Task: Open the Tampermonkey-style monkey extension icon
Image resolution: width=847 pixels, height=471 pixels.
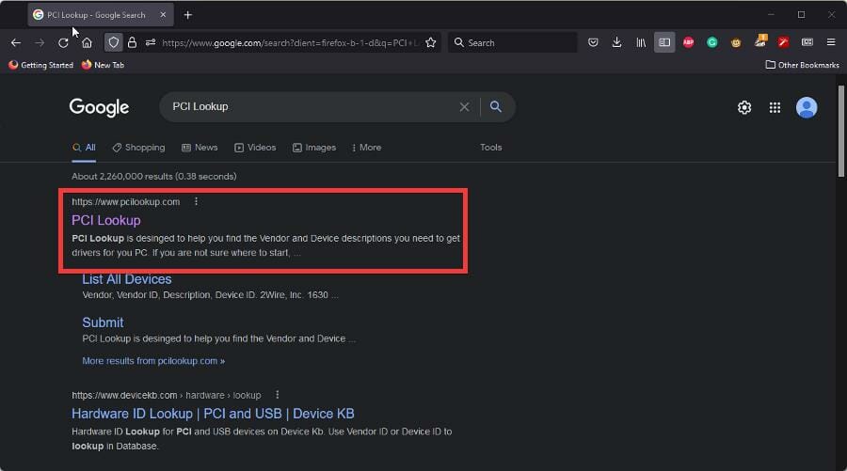Action: (736, 42)
